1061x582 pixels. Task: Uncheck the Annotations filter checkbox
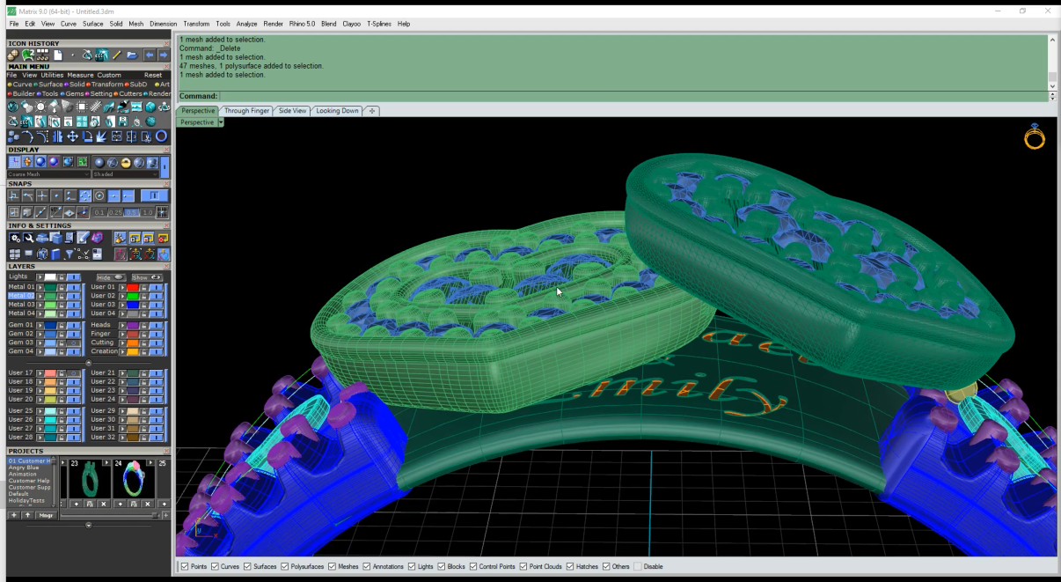[x=366, y=566]
